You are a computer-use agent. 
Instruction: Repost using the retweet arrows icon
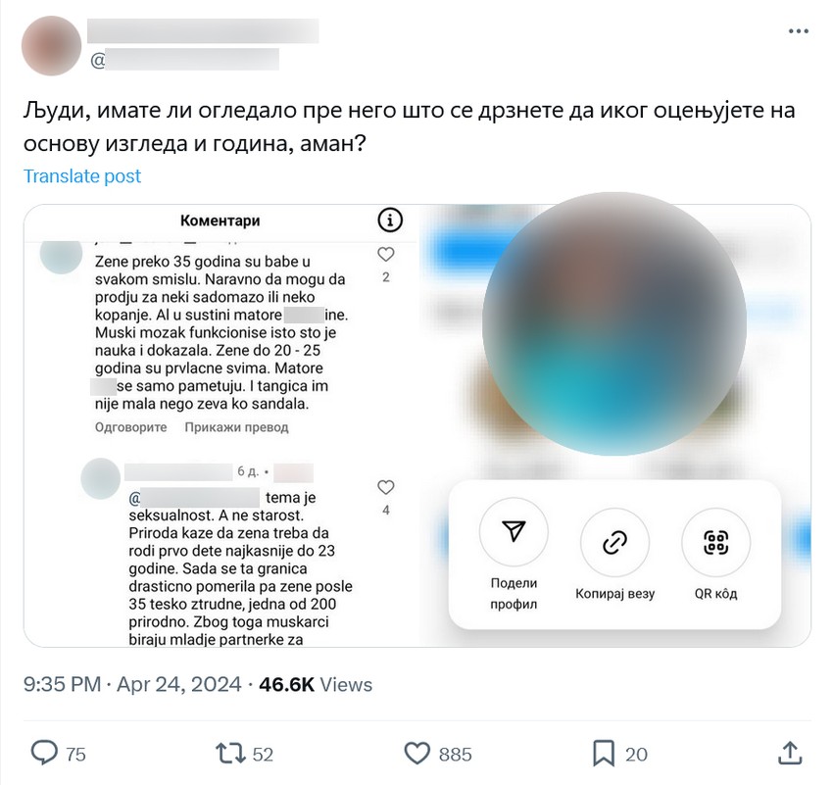pyautogui.click(x=230, y=753)
